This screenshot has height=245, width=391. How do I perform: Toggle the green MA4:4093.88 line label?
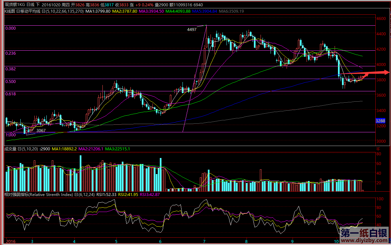click(x=178, y=11)
